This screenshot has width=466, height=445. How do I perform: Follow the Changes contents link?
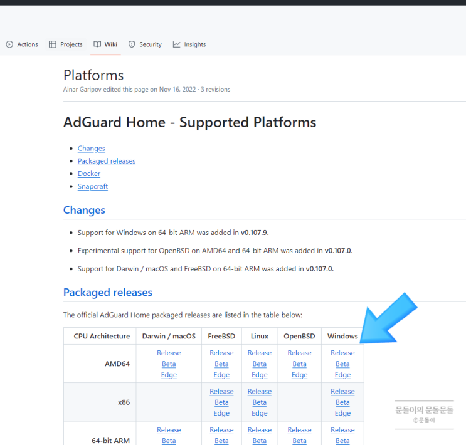92,149
